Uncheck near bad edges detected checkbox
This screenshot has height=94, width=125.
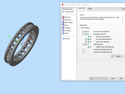coord(86,39)
